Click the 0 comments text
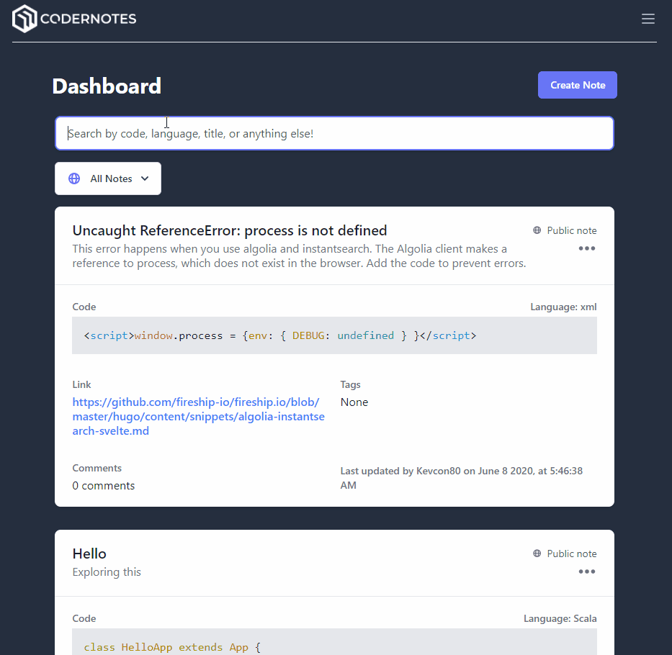Viewport: 672px width, 655px height. [103, 485]
